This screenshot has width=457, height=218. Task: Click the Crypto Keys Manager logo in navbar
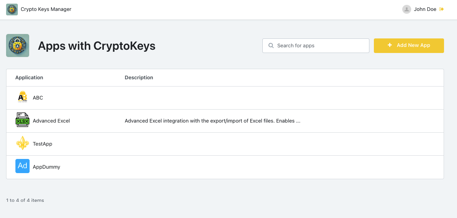tap(12, 9)
